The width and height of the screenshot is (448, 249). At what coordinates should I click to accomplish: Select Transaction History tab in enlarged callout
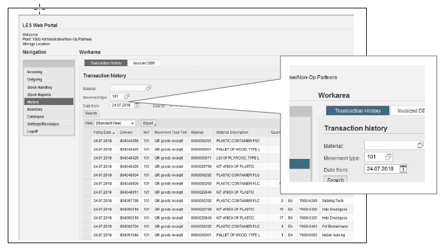[x=358, y=111]
